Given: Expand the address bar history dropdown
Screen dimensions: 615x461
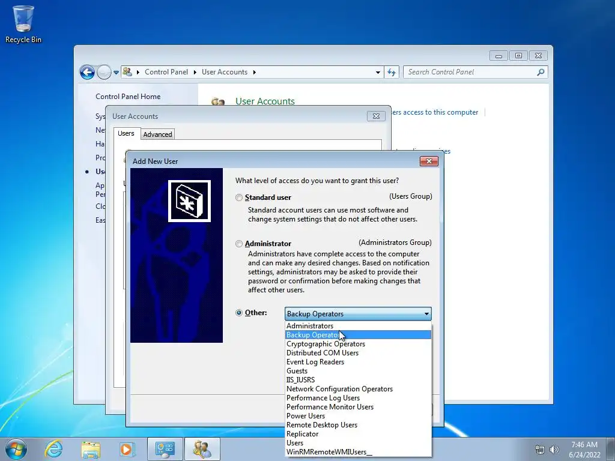Looking at the screenshot, I should click(378, 73).
